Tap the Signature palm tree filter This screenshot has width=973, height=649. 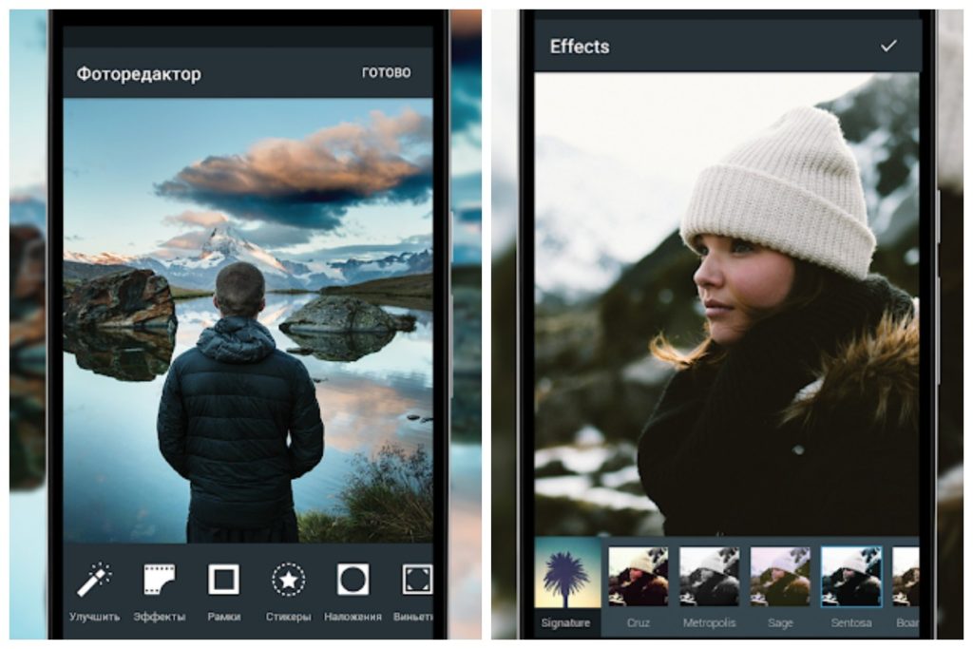pyautogui.click(x=567, y=577)
